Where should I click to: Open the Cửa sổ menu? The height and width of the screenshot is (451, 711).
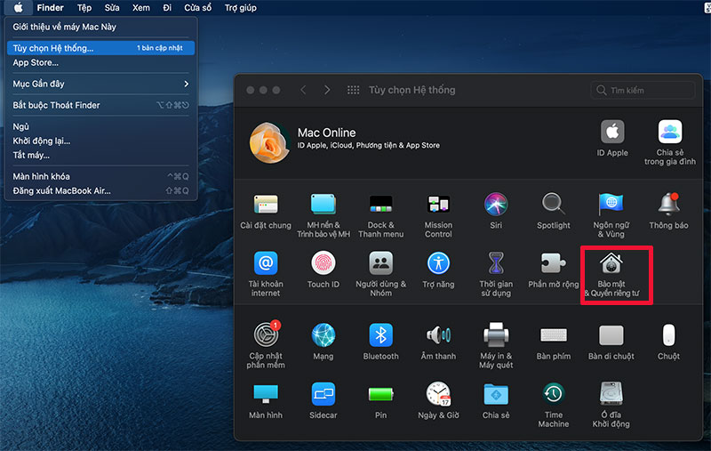[197, 7]
